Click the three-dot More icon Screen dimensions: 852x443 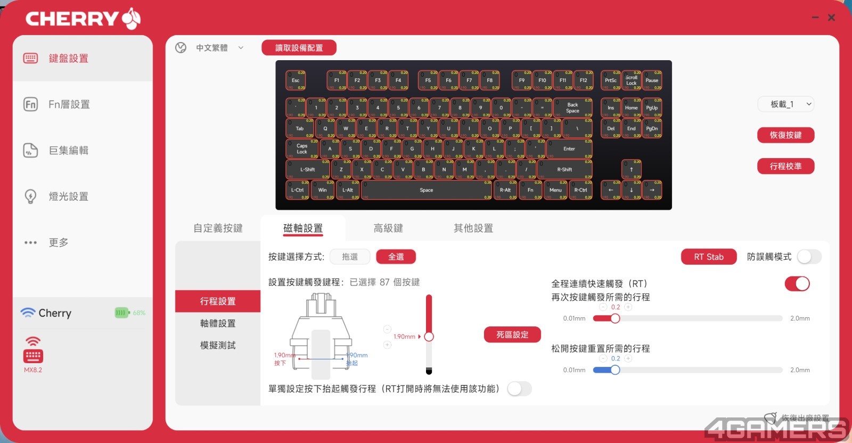pyautogui.click(x=31, y=243)
